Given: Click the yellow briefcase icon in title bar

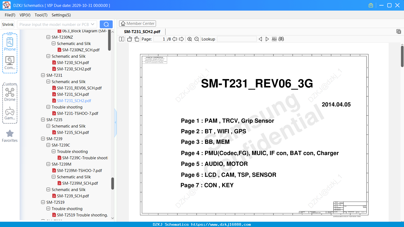Looking at the screenshot, I should 371,5.
